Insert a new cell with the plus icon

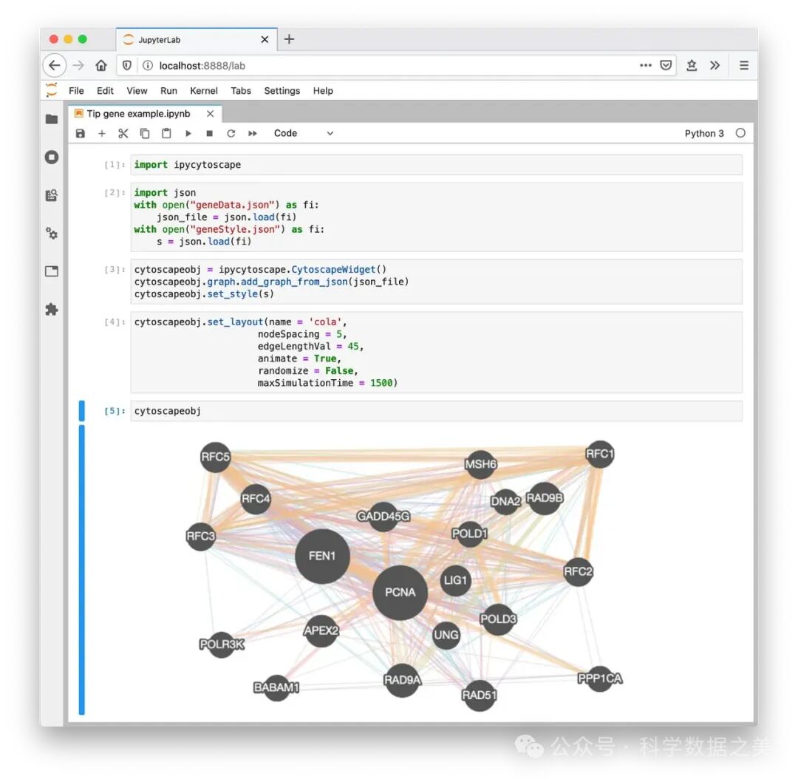102,134
